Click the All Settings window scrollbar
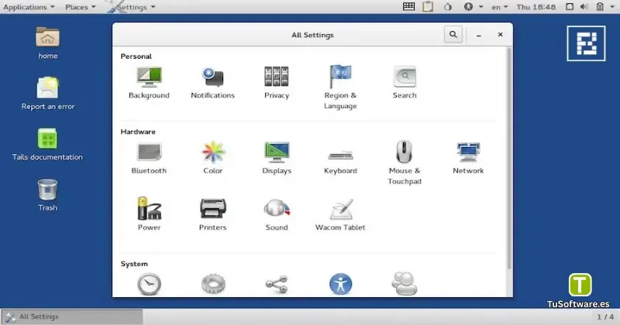 (509, 158)
